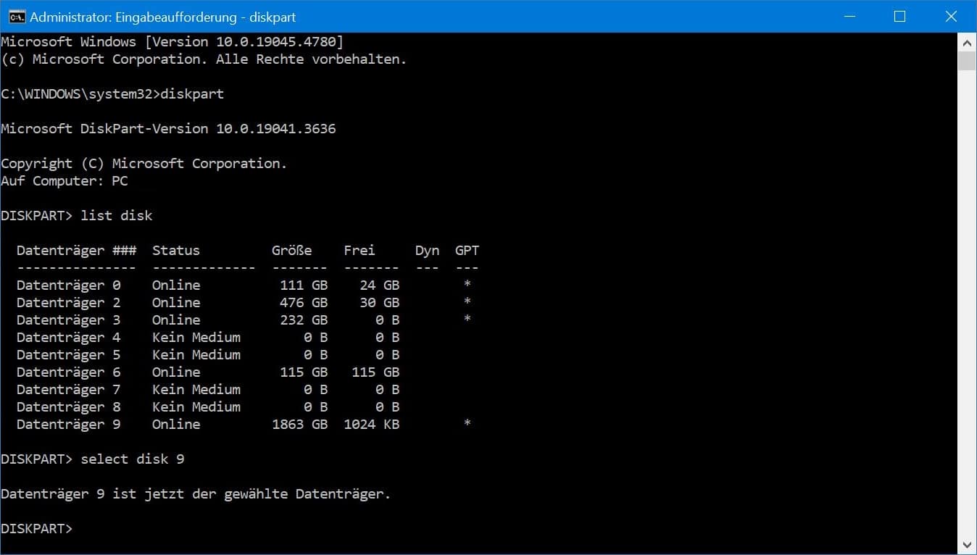Click the 'Microsoft Windows [Version 10.0.19045.4780]' line

172,42
